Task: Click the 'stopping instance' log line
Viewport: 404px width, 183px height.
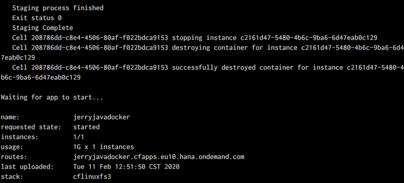Action: [x=195, y=38]
